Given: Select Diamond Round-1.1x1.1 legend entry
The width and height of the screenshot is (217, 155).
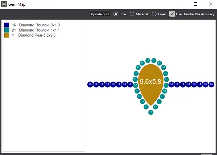Looking at the screenshot, I should pos(39,30).
